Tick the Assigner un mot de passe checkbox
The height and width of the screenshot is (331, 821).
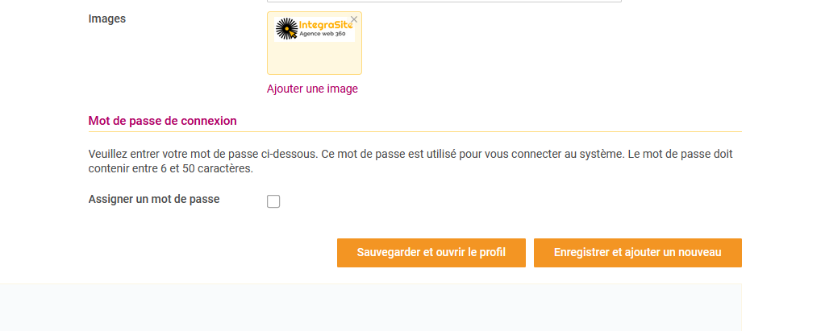pos(273,201)
